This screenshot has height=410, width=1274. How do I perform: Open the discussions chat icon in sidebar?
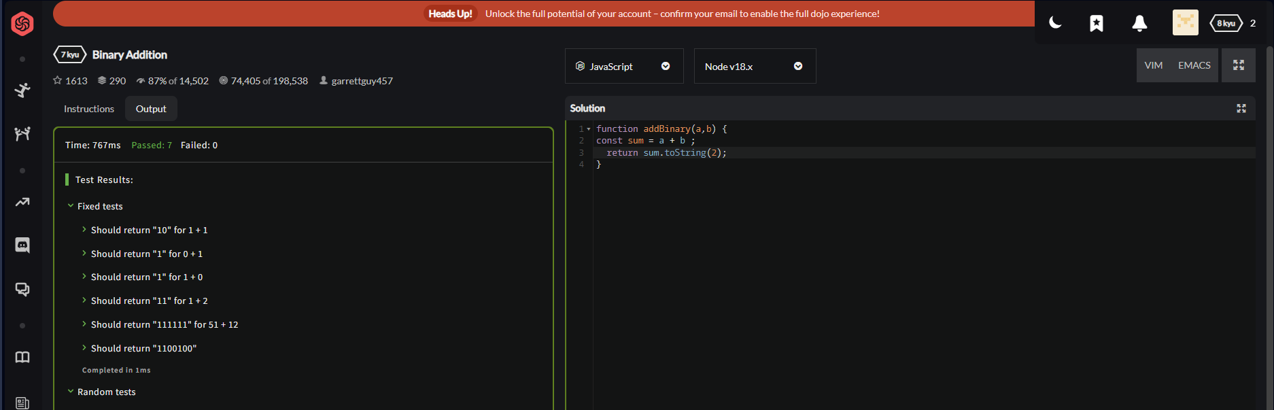coord(22,290)
